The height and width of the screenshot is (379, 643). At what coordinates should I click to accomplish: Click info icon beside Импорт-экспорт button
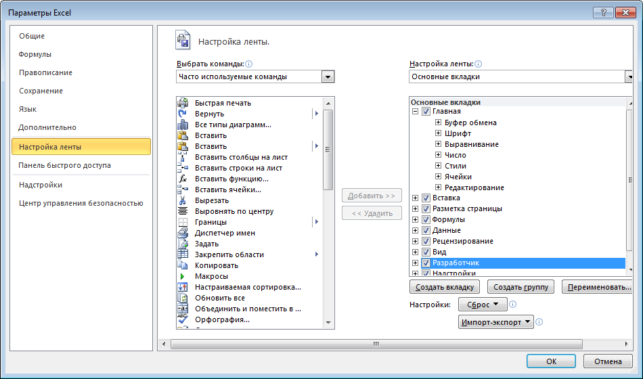(539, 322)
